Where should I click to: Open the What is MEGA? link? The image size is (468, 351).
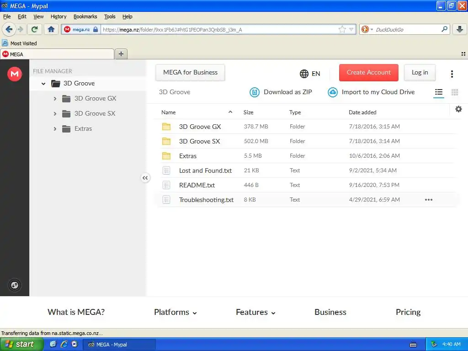point(76,312)
